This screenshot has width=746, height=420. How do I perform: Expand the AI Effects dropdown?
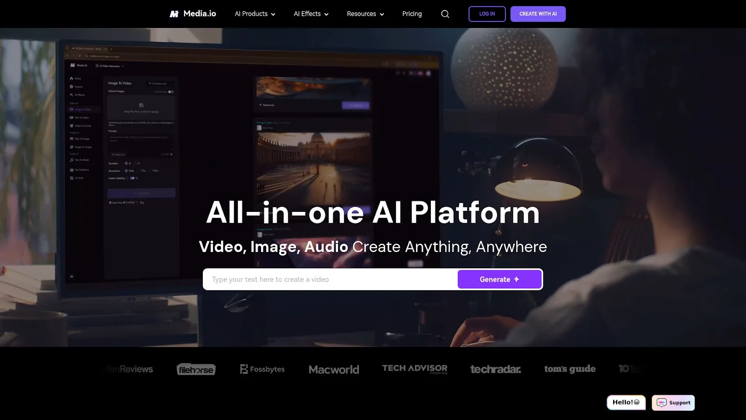pos(311,14)
